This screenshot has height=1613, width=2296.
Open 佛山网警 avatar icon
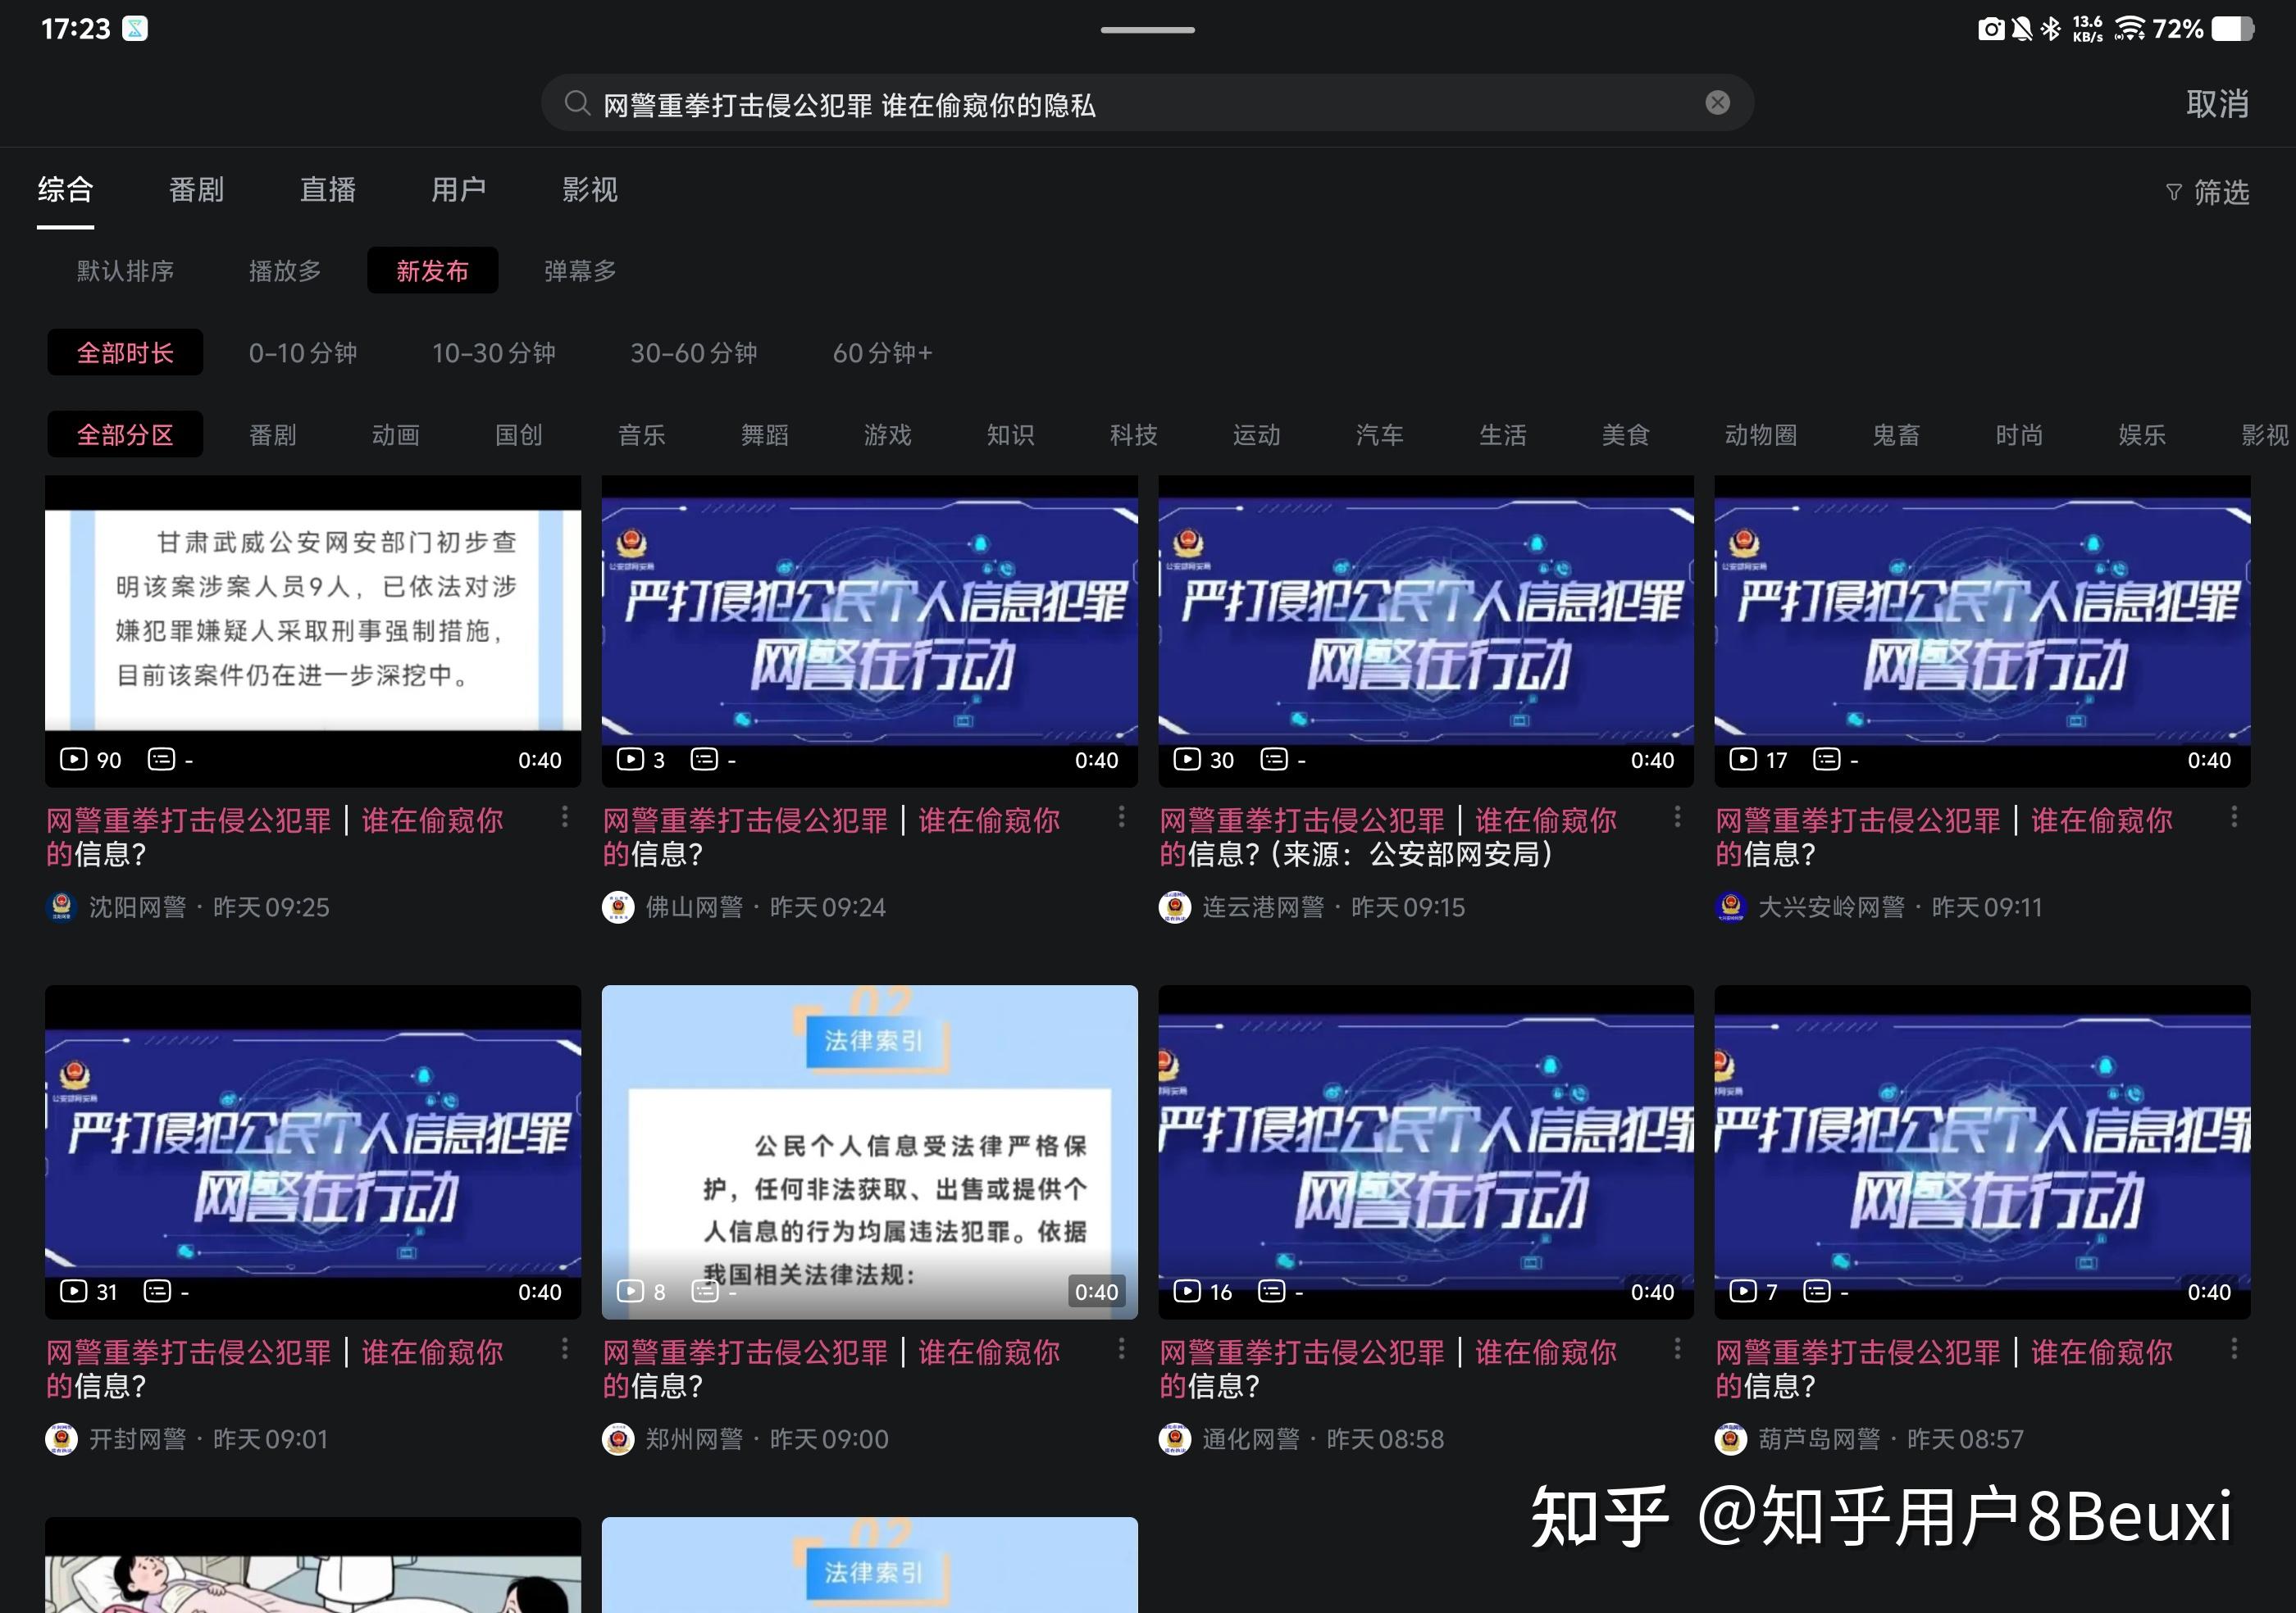(x=618, y=906)
